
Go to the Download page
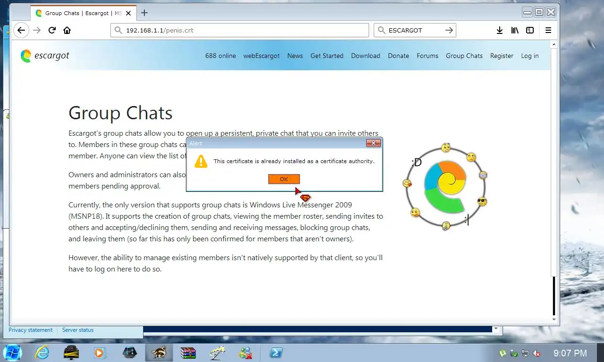point(366,56)
